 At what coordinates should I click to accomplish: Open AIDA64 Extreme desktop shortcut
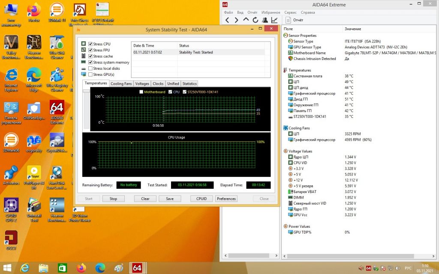pyautogui.click(x=57, y=112)
